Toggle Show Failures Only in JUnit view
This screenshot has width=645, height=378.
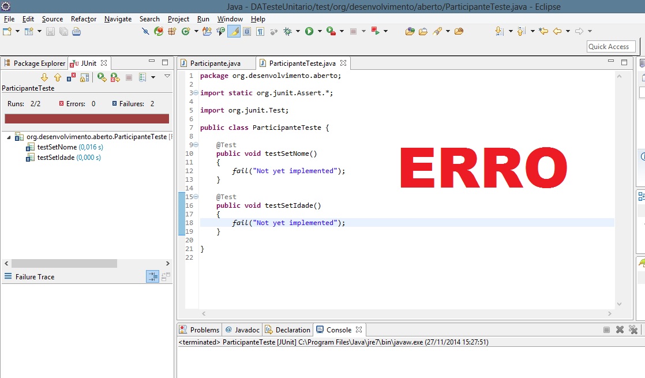click(x=72, y=77)
